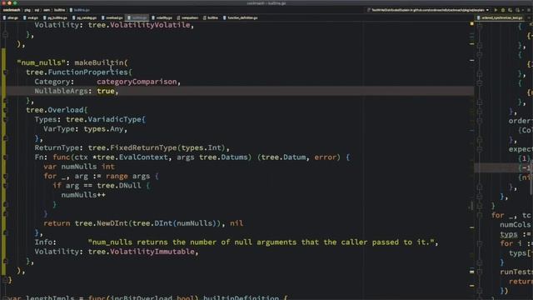Click FixedReturnType in the ReturnType line
This screenshot has height=300, width=533.
point(143,148)
